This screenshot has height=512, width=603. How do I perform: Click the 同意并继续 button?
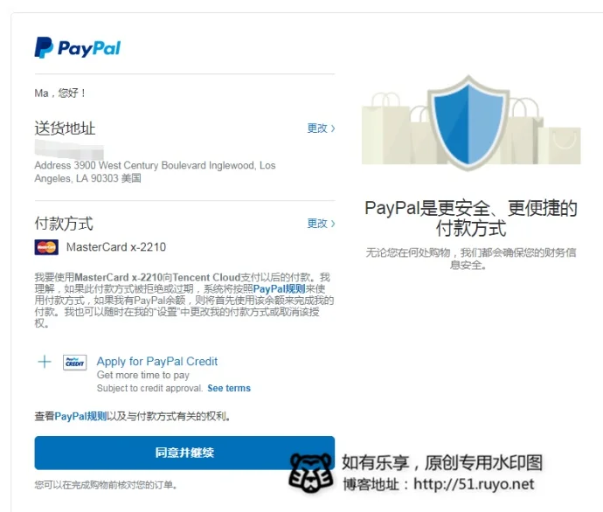point(184,453)
